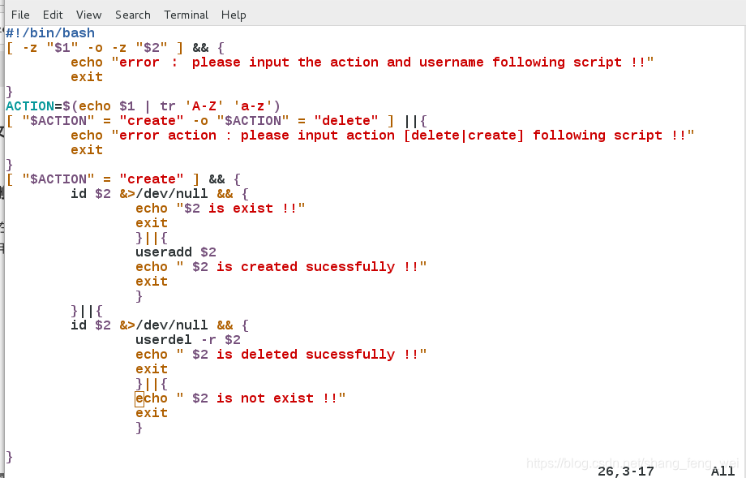
Task: Open the File menu
Action: tap(20, 15)
